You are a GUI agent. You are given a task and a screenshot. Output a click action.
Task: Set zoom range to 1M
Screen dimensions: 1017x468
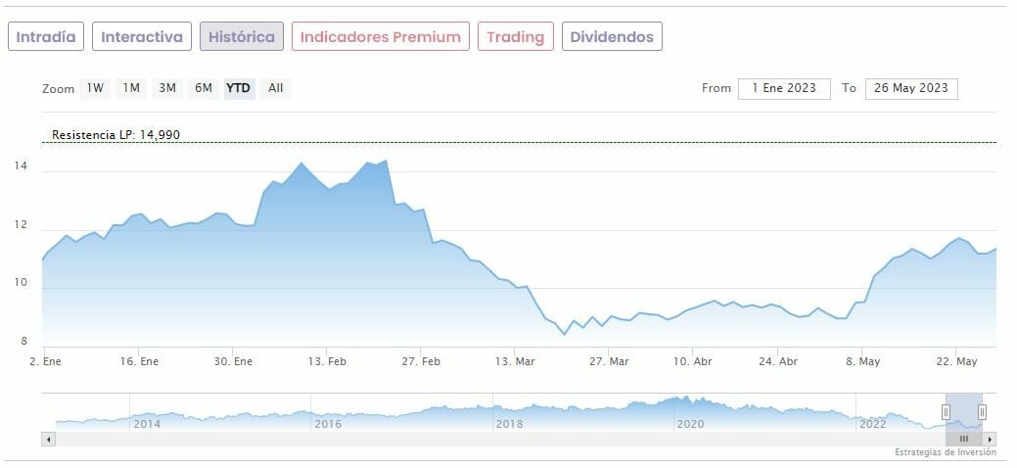(x=131, y=88)
